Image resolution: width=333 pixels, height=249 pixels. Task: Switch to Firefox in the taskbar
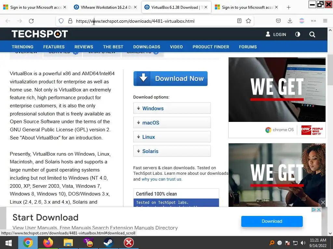point(48,243)
